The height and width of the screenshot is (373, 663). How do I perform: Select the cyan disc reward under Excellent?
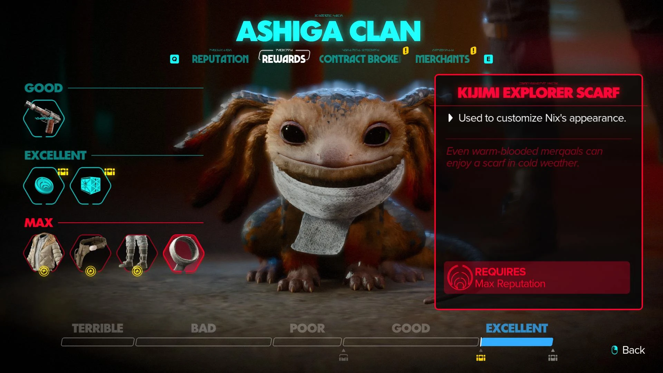pos(44,185)
